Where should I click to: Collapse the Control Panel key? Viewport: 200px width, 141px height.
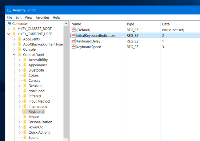coord(14,55)
